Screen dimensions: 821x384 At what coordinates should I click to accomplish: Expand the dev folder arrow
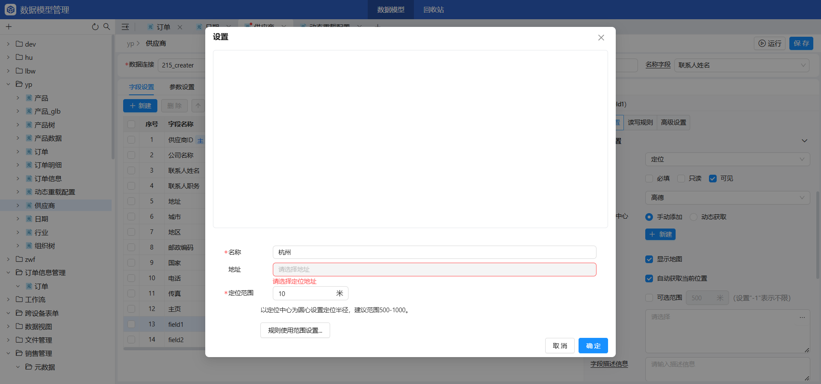8,44
